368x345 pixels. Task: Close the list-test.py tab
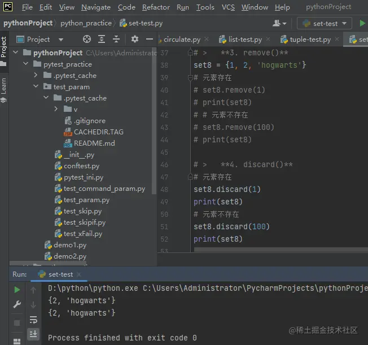coord(268,39)
